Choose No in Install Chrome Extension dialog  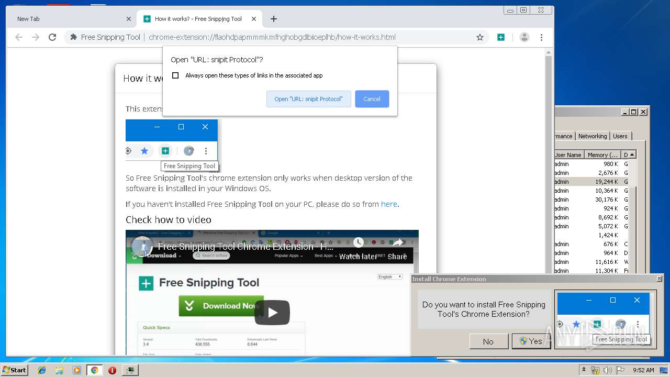click(488, 341)
